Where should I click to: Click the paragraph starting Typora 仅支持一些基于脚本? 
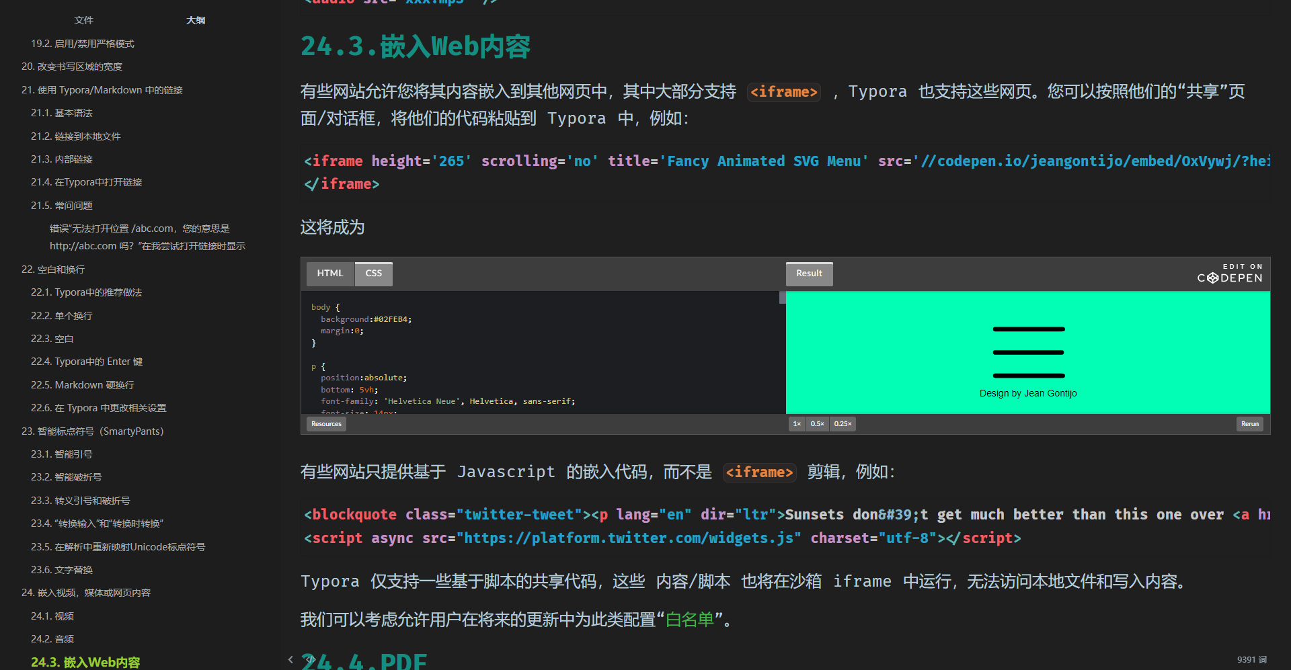click(x=743, y=581)
